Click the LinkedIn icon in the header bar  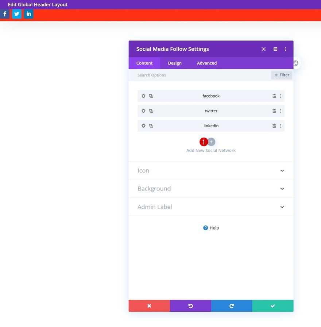[28, 14]
